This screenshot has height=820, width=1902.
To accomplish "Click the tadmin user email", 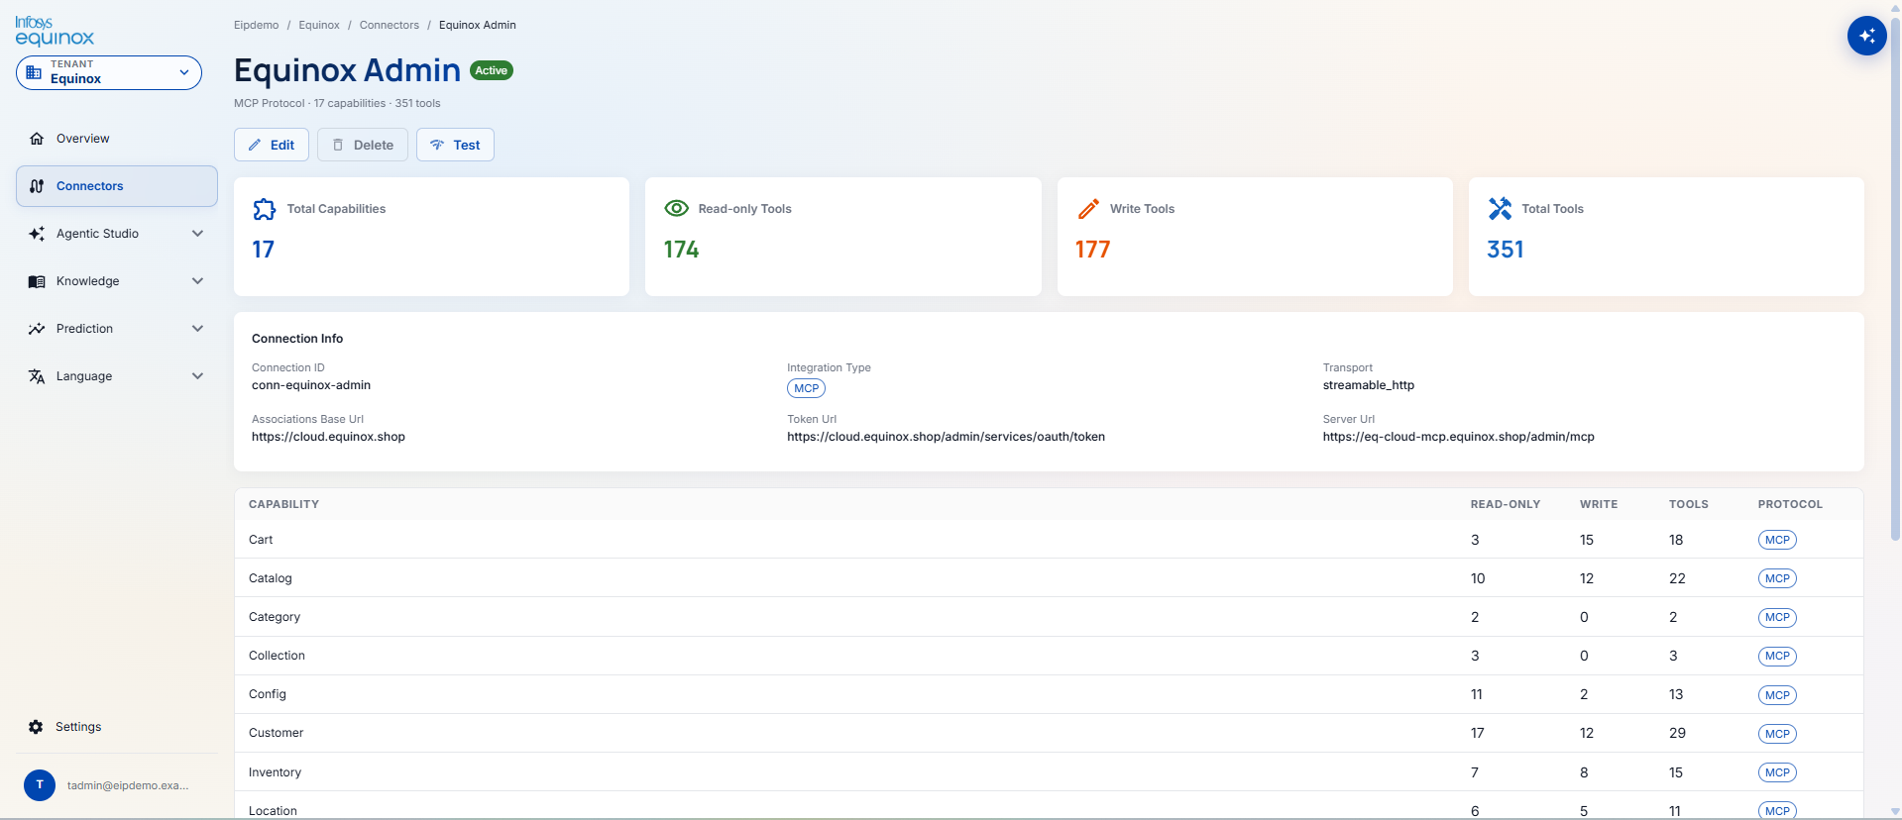I will [x=128, y=785].
